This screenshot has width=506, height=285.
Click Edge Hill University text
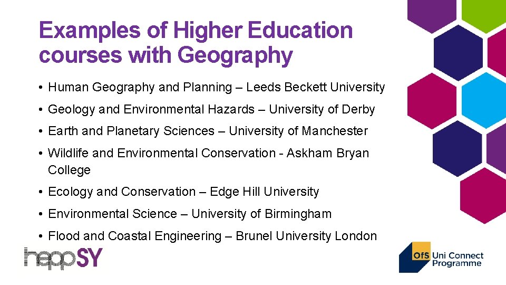[x=265, y=192]
